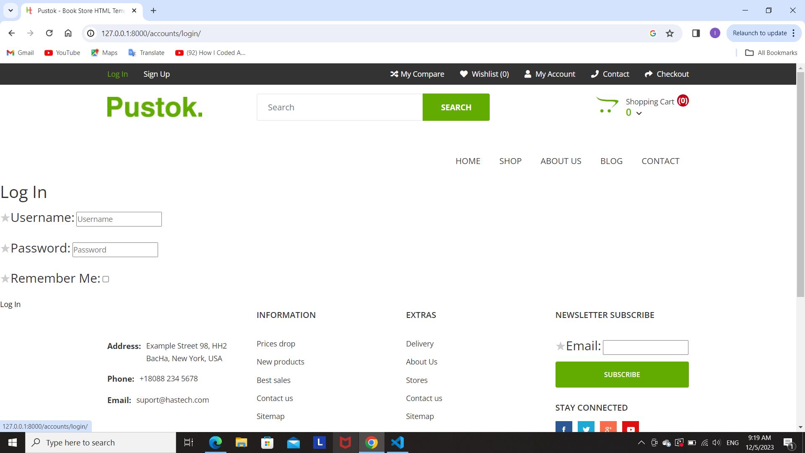Open Visual Studio Code from taskbar
This screenshot has height=453, width=805.
397,443
